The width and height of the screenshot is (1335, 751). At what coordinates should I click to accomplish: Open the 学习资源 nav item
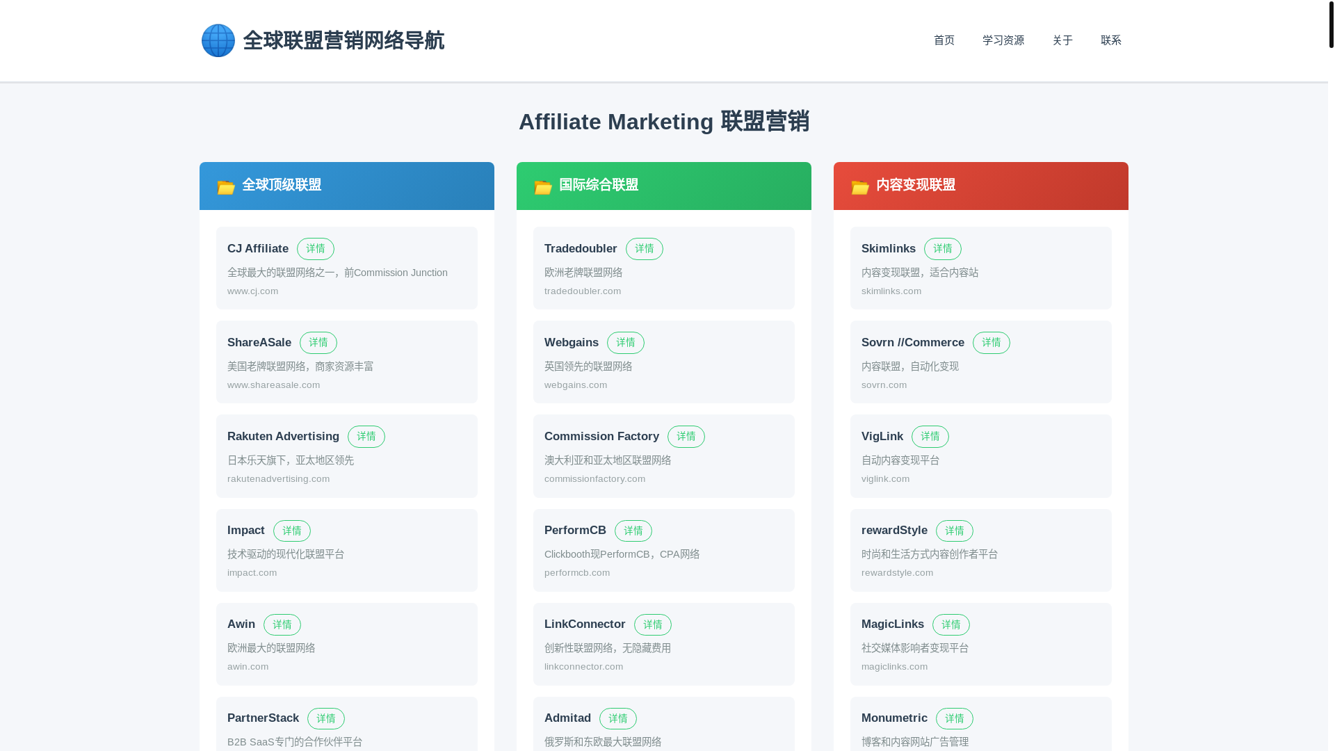[1003, 40]
